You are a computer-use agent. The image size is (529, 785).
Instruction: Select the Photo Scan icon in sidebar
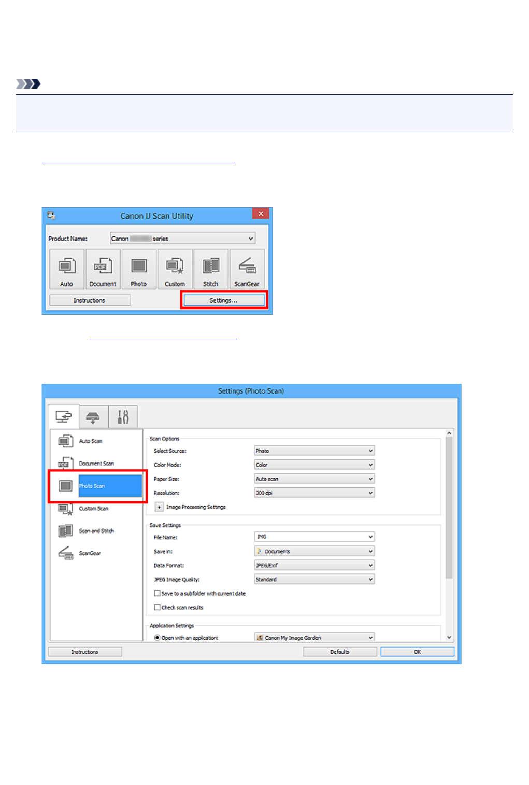tap(65, 486)
